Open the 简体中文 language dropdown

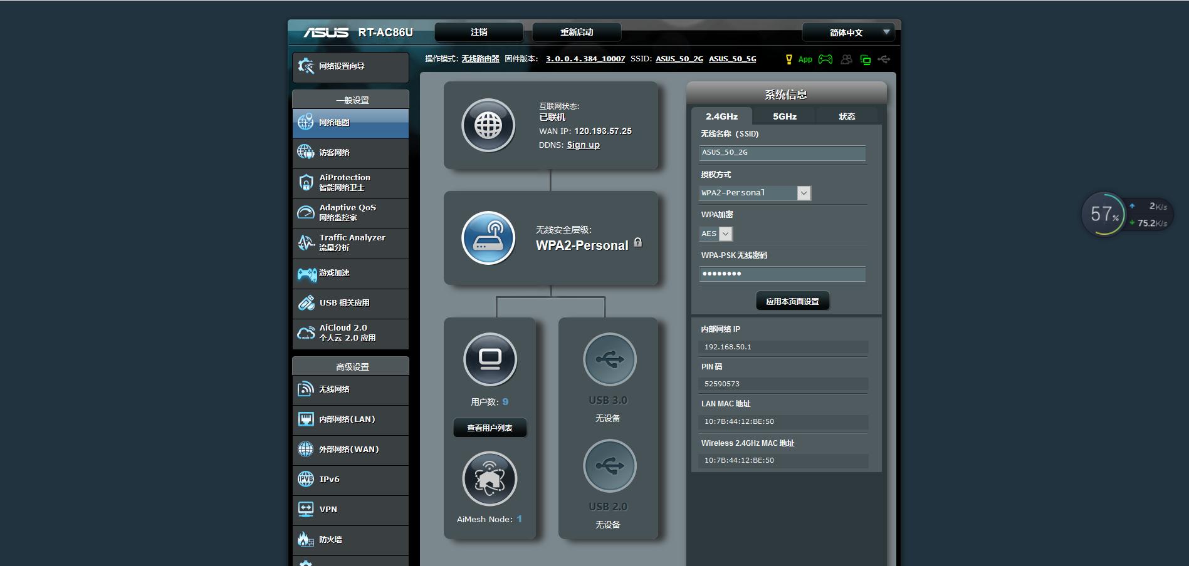tap(851, 33)
